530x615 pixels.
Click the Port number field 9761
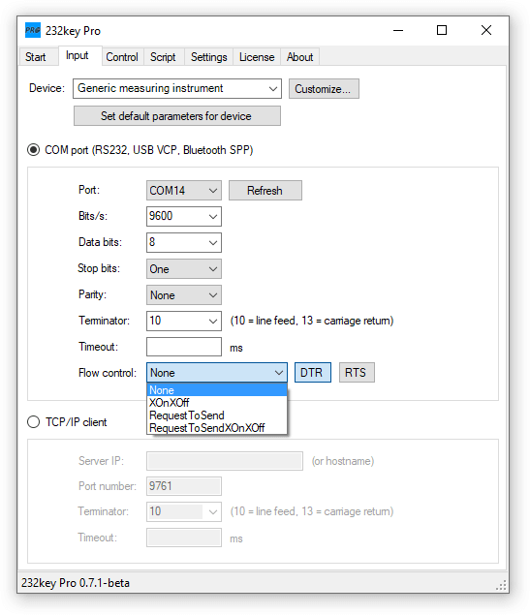click(x=183, y=486)
